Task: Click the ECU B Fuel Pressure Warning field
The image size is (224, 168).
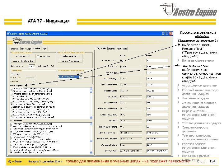Action: tap(157, 127)
